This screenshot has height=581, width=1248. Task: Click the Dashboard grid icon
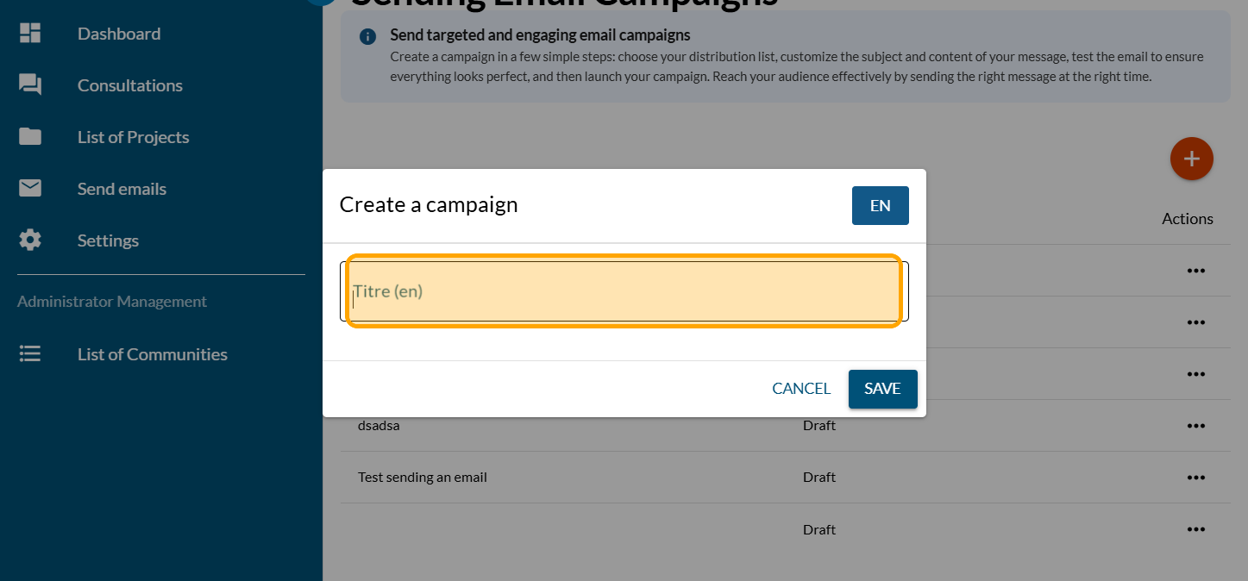pyautogui.click(x=30, y=34)
